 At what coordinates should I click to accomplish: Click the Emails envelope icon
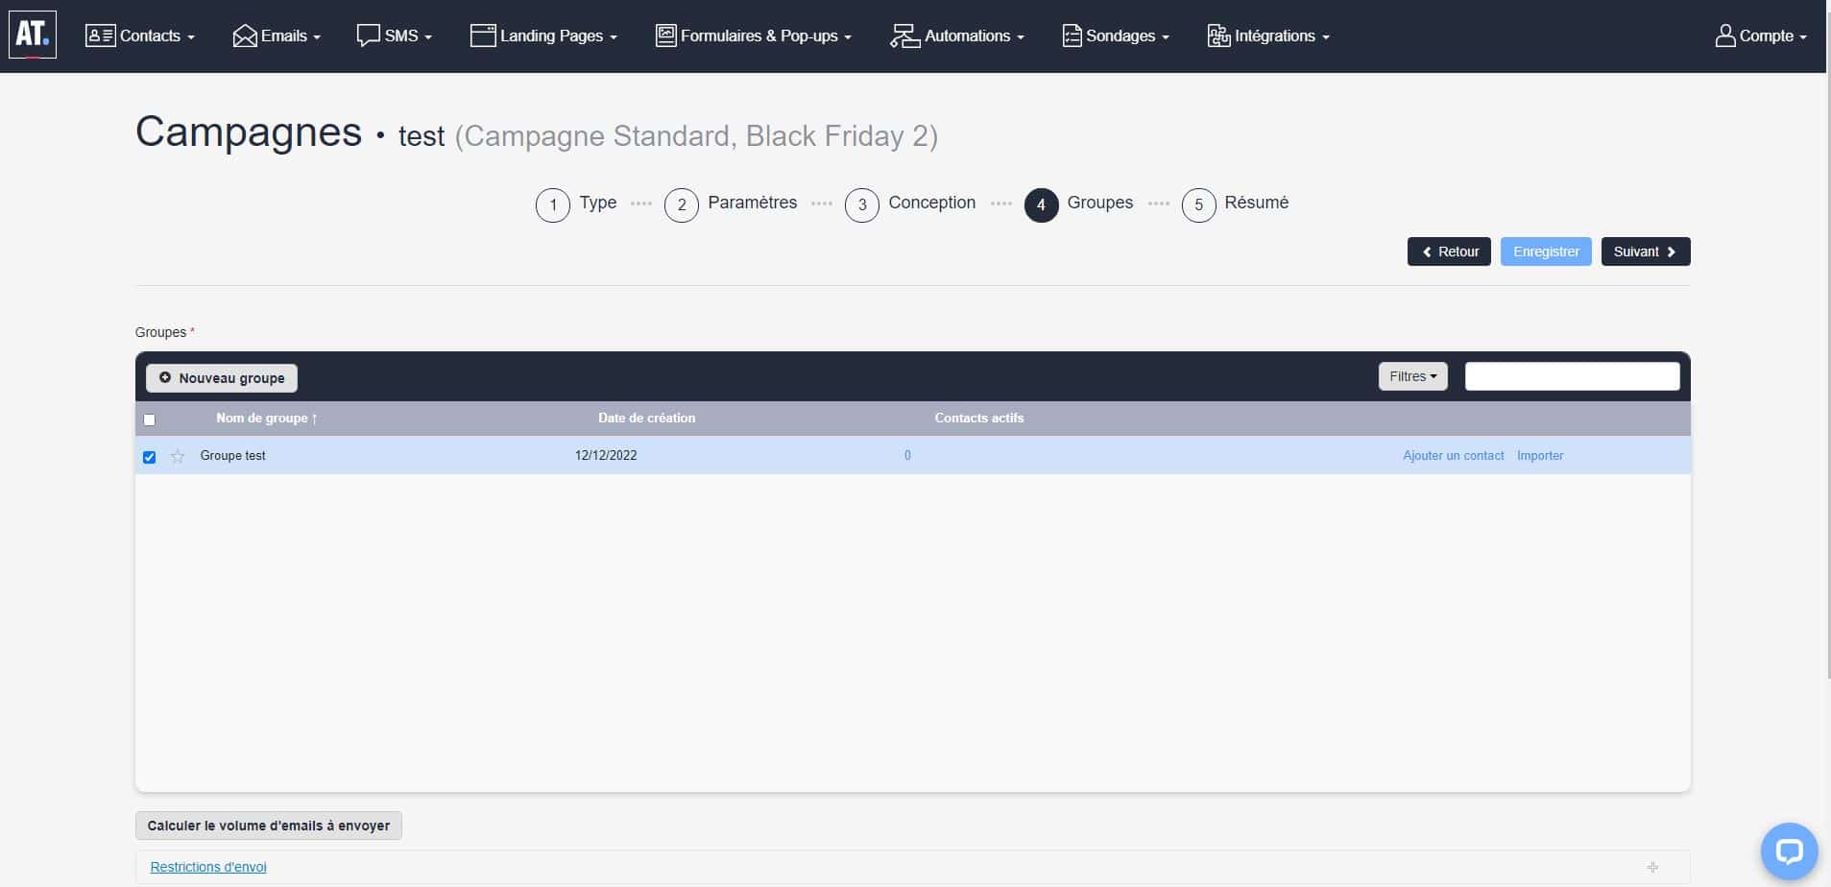pos(245,36)
